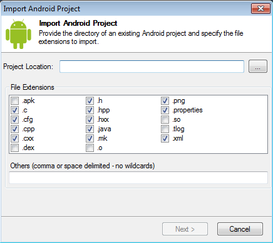Enable the .so extension checkbox
Image resolution: width=273 pixels, height=243 pixels.
click(165, 120)
